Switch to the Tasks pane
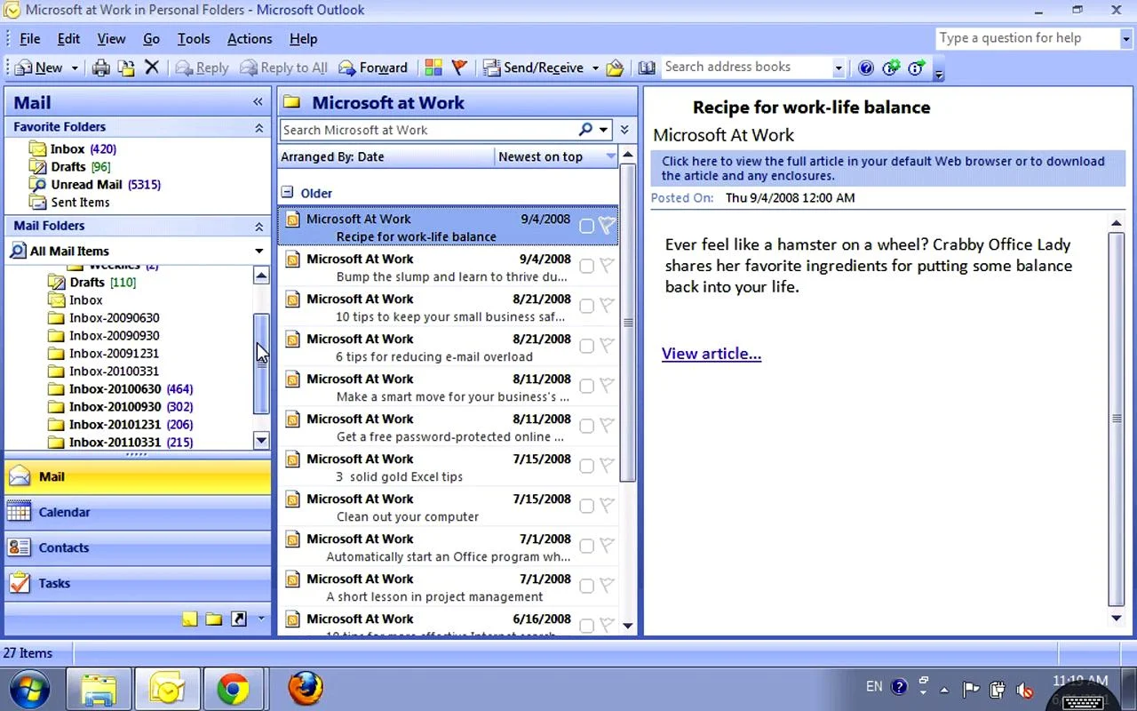Image resolution: width=1137 pixels, height=711 pixels. point(138,584)
